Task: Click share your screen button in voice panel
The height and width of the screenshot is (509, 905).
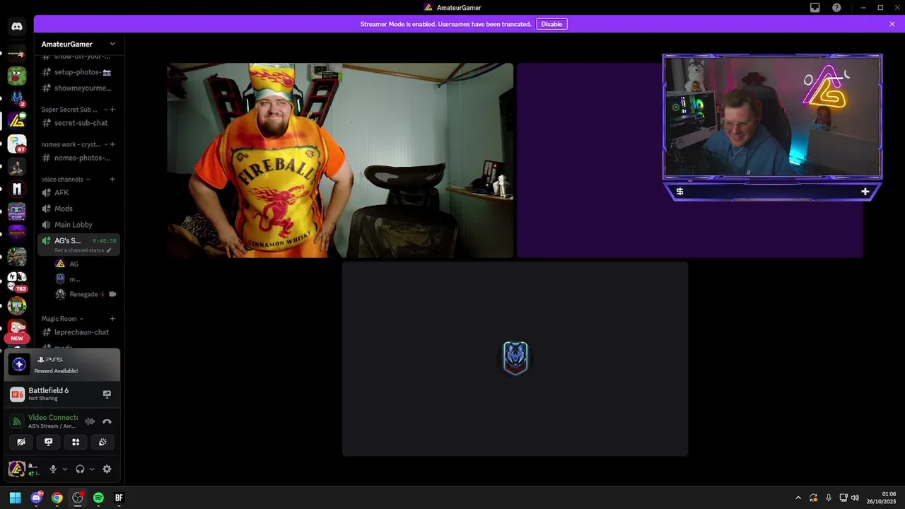Action: coord(48,442)
